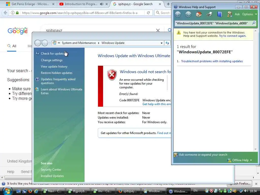Open Help and Support home page icon
Image resolution: width=260 pixels, height=195 pixels.
(x=199, y=14)
